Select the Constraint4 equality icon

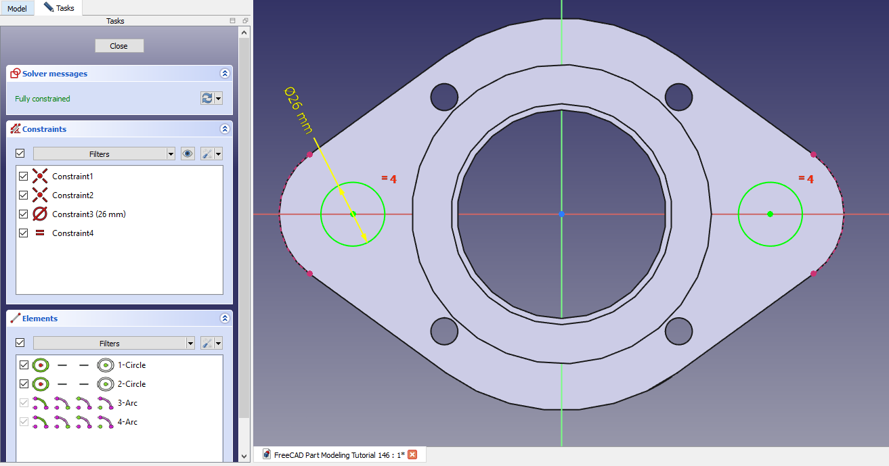tap(41, 233)
